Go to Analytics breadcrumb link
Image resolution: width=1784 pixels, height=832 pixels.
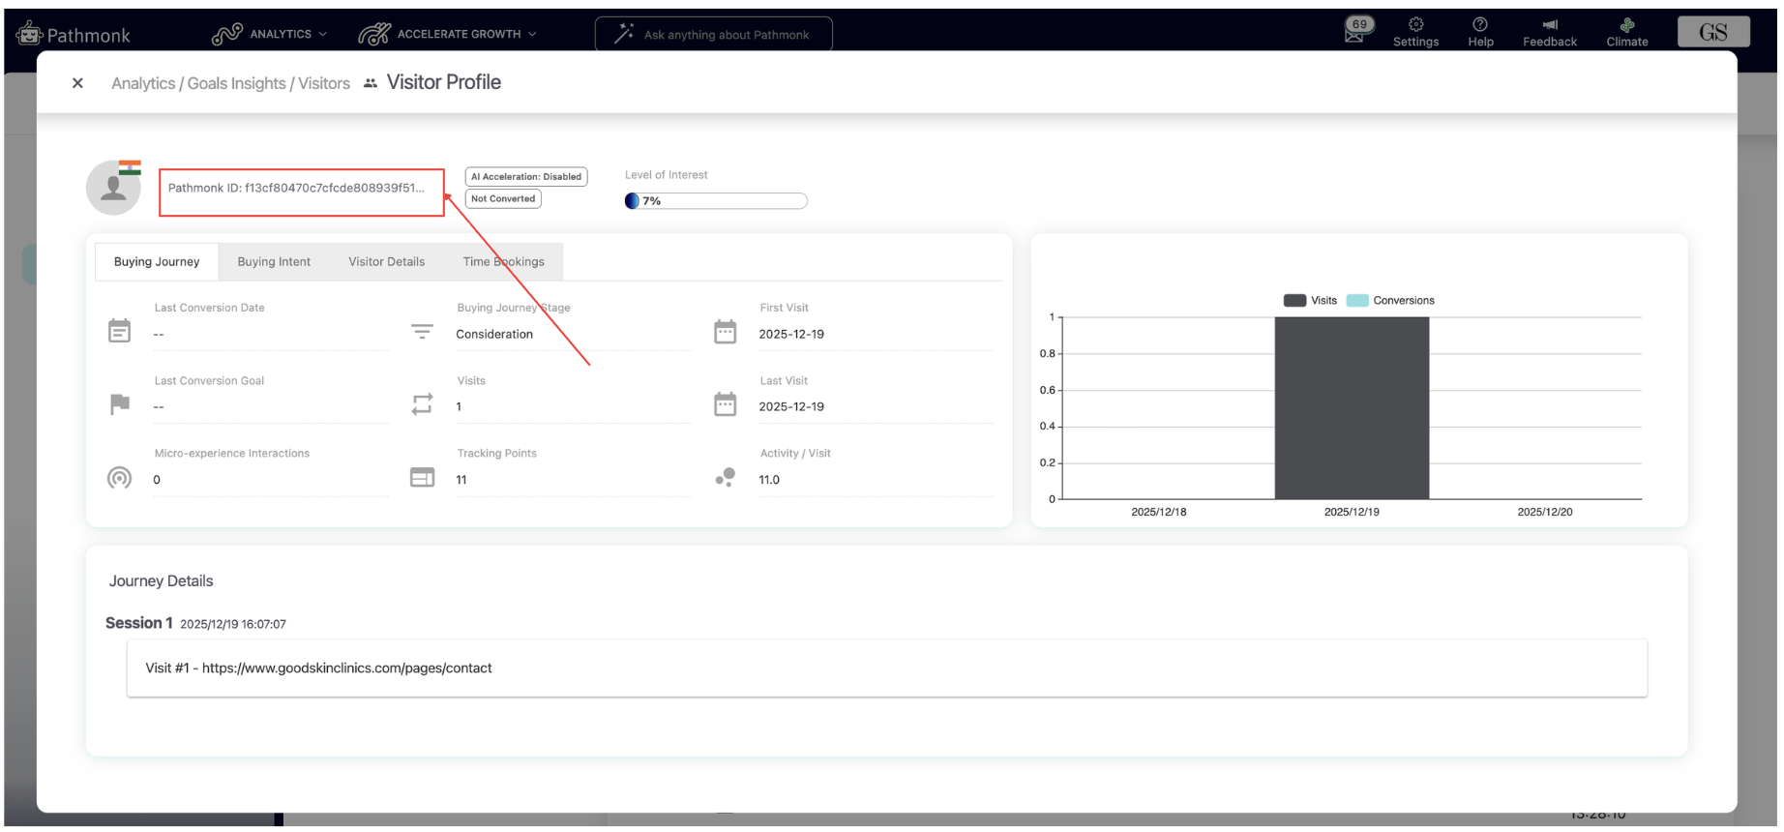[x=143, y=83]
